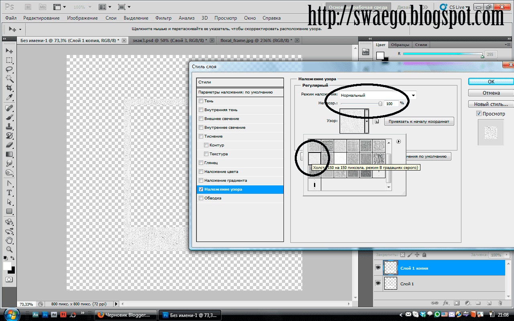Screen dimensions: 514x321
Task: Create new preset from current pattern icon
Action: (376, 121)
